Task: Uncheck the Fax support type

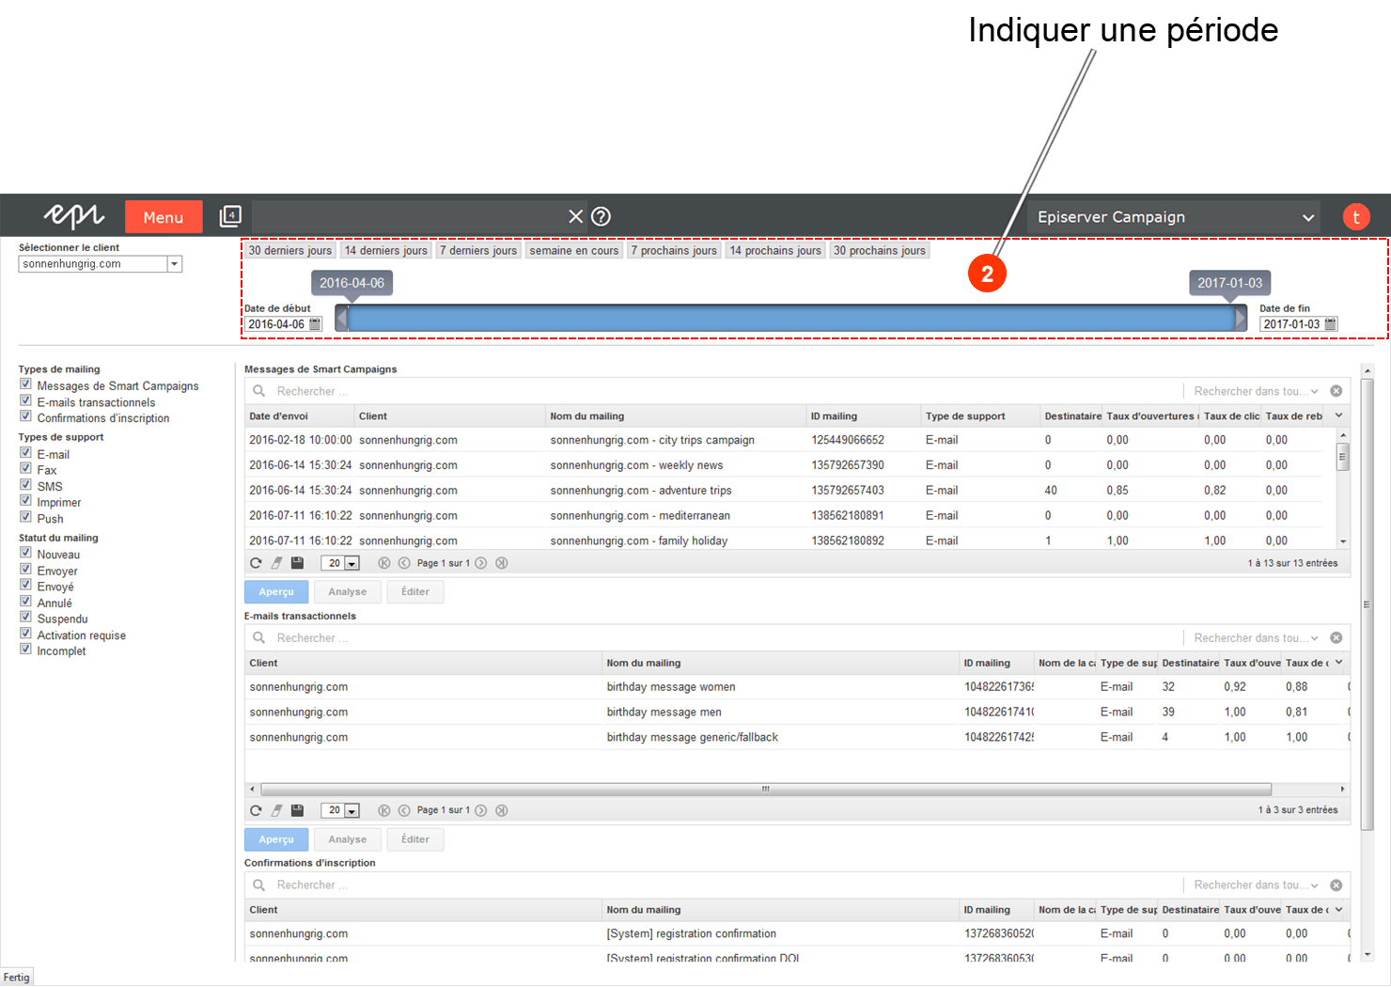Action: (x=25, y=469)
